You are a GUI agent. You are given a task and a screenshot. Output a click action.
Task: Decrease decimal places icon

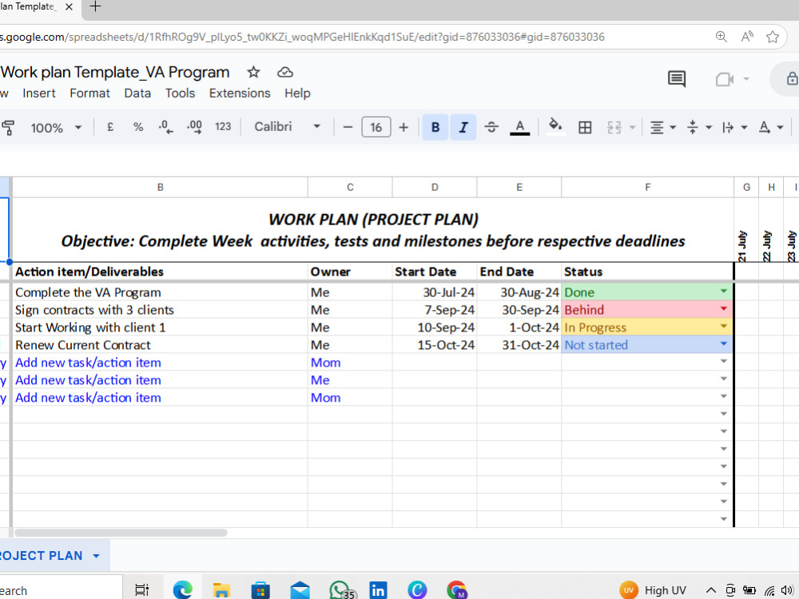point(165,127)
